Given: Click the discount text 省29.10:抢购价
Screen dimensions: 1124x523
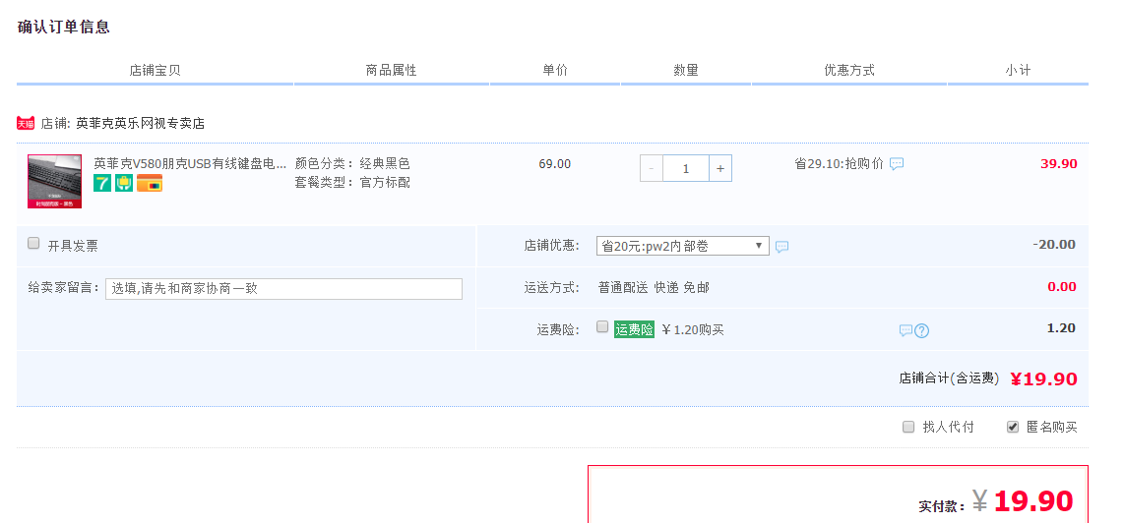Looking at the screenshot, I should click(x=840, y=164).
